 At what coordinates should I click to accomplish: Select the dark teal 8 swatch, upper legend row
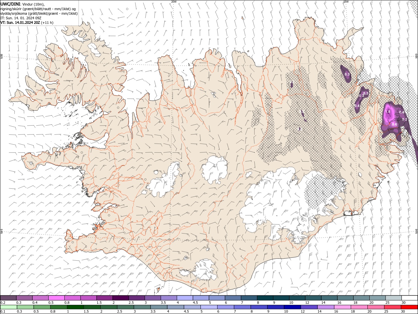pos(265,298)
